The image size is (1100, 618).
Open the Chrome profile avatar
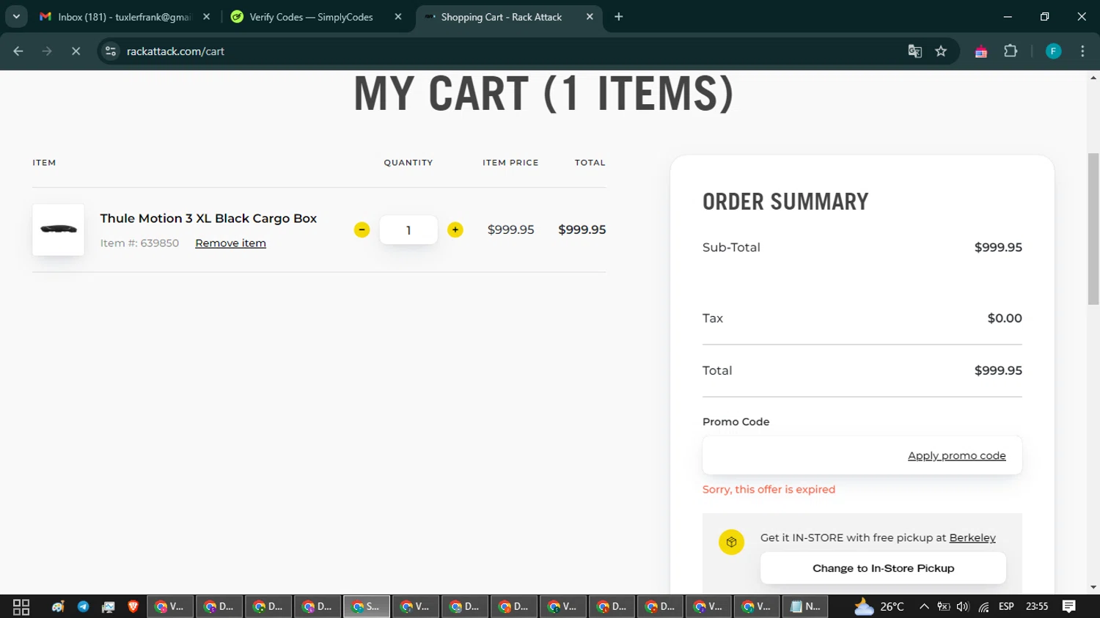[1053, 51]
